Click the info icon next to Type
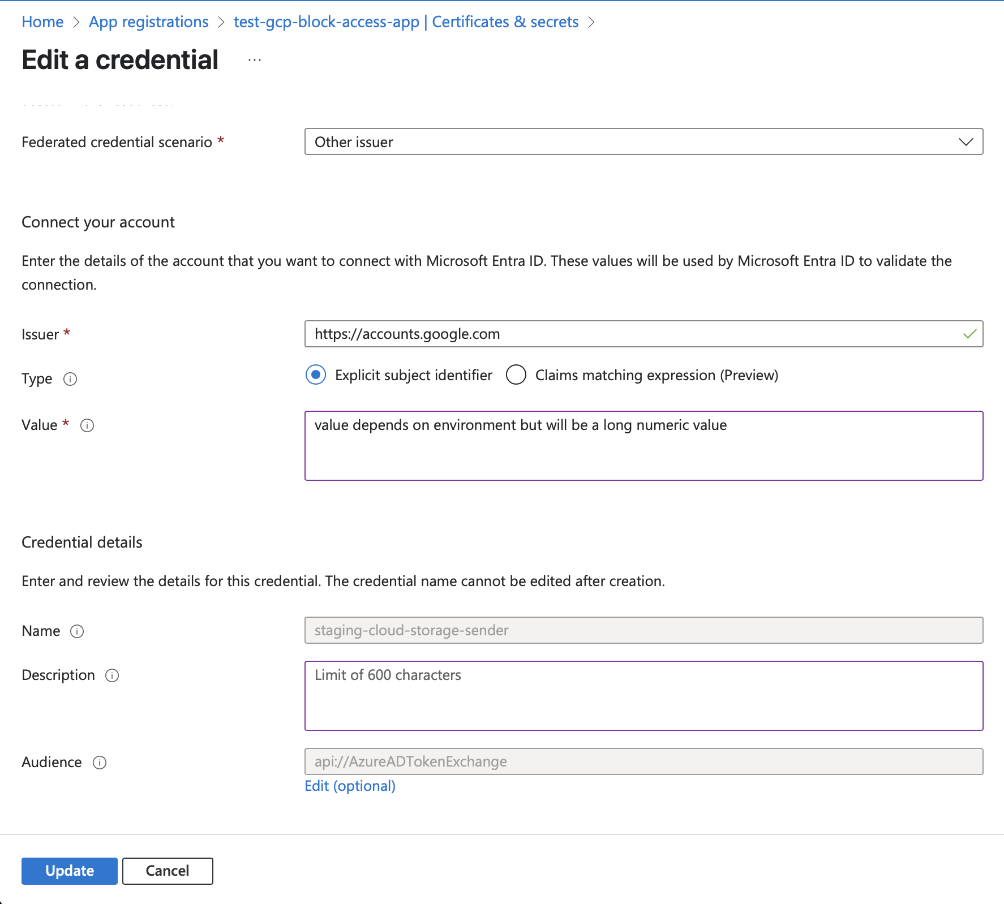Image resolution: width=1004 pixels, height=904 pixels. pos(70,379)
